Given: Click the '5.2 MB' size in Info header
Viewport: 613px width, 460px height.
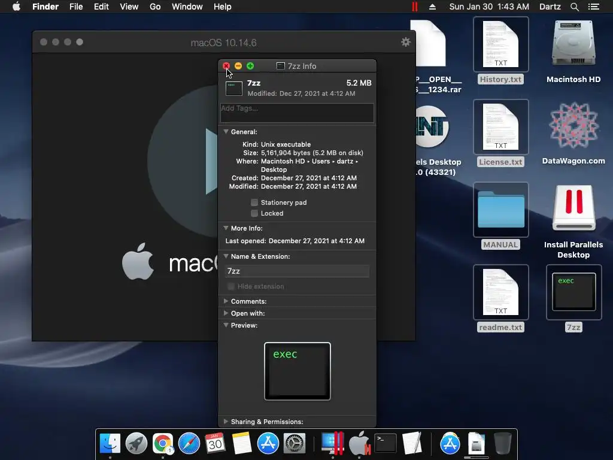Looking at the screenshot, I should pos(359,83).
